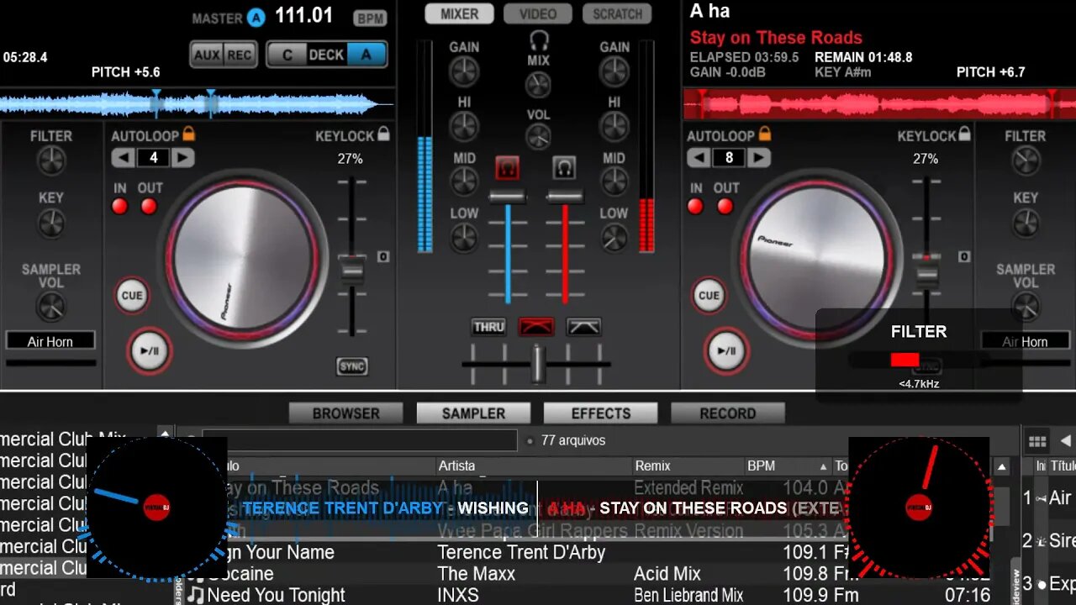Switch to the VIDEO tab
Image resolution: width=1076 pixels, height=605 pixels.
(538, 13)
